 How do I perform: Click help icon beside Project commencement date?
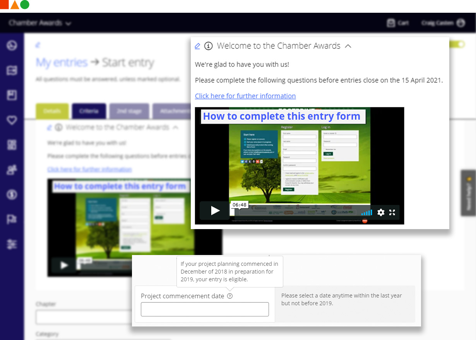(x=230, y=296)
